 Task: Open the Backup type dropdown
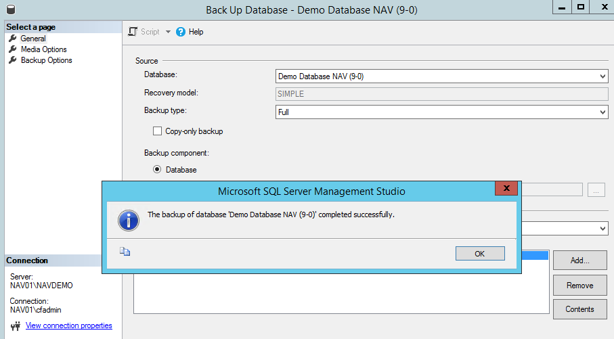(x=441, y=112)
